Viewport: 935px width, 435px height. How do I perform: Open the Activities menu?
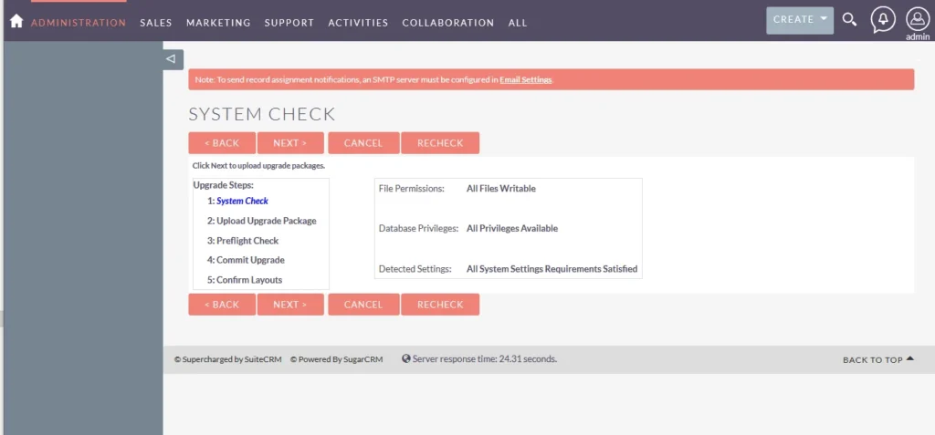click(358, 23)
